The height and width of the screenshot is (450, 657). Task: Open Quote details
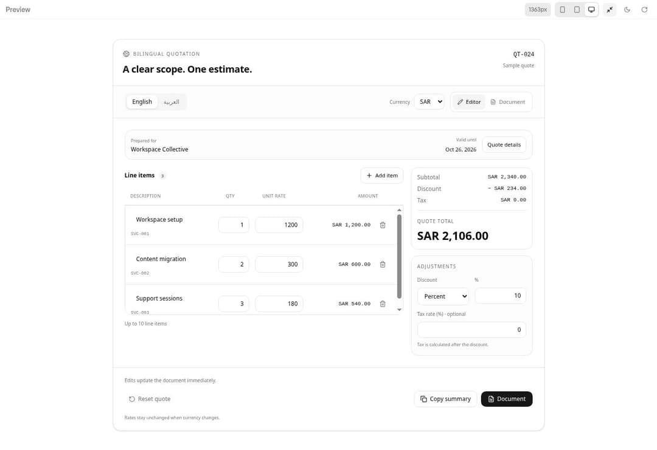point(504,145)
